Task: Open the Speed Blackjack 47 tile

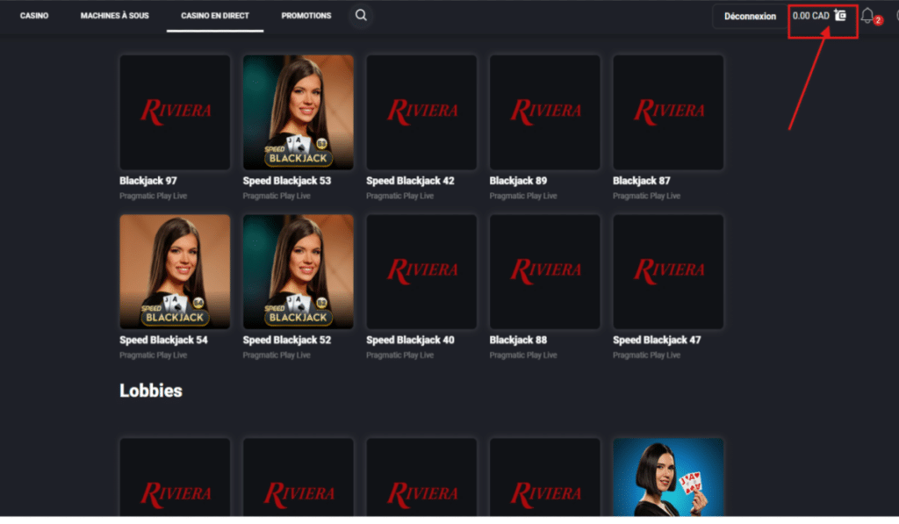Action: point(668,271)
